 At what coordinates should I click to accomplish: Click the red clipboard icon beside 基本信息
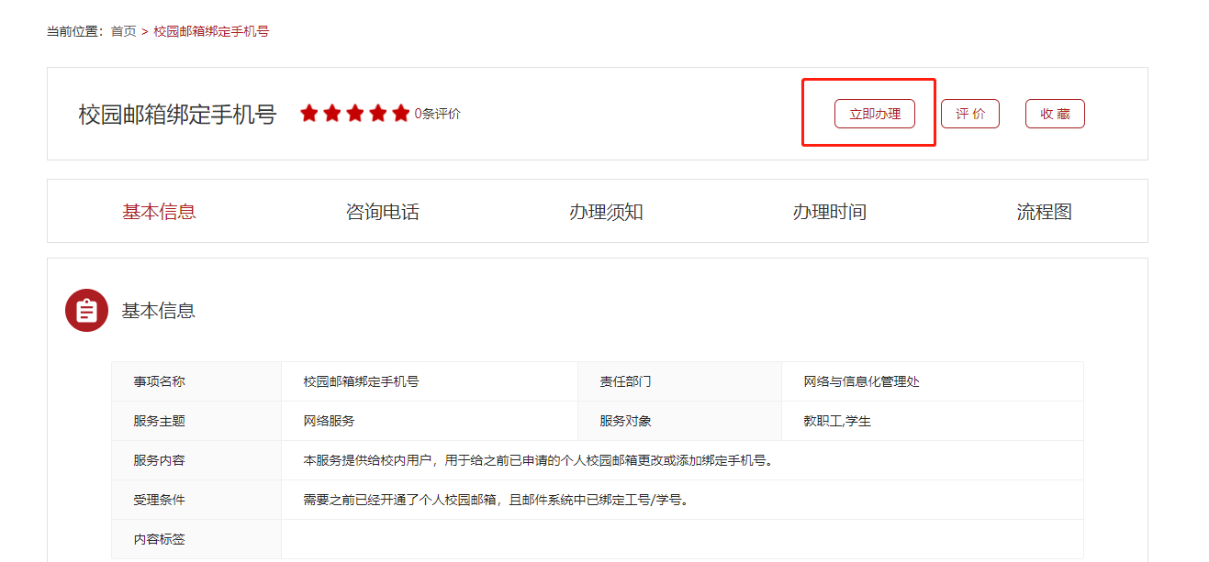86,310
